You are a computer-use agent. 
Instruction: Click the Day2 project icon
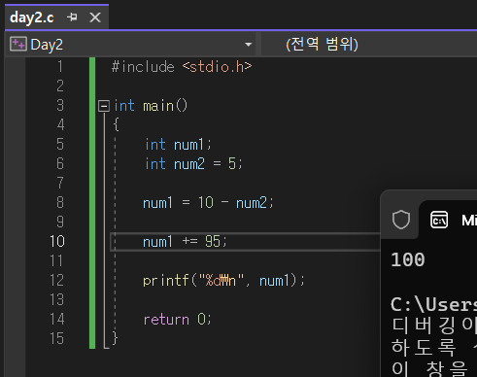[18, 44]
